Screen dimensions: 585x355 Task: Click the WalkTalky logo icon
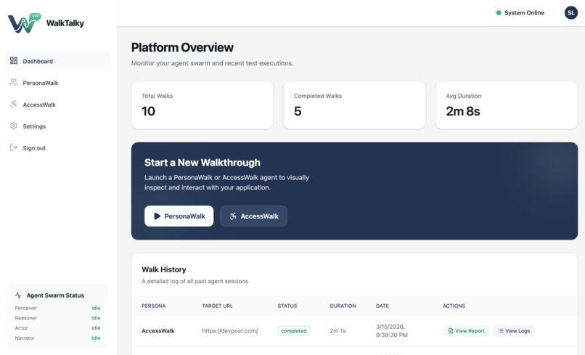pyautogui.click(x=24, y=23)
